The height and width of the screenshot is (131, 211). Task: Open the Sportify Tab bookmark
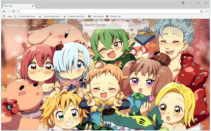[x=113, y=16]
